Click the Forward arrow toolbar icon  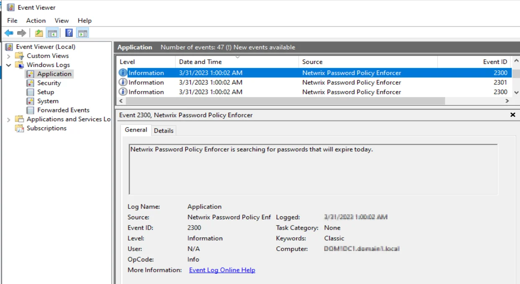click(x=22, y=33)
